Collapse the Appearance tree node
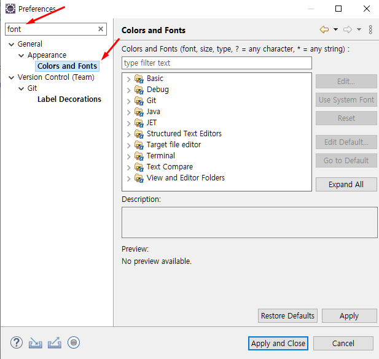 (x=21, y=55)
